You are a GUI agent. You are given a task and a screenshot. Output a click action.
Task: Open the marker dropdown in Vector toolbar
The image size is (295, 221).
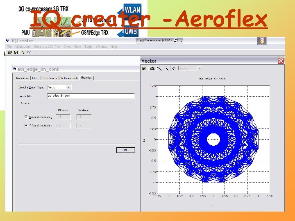[x=200, y=68]
